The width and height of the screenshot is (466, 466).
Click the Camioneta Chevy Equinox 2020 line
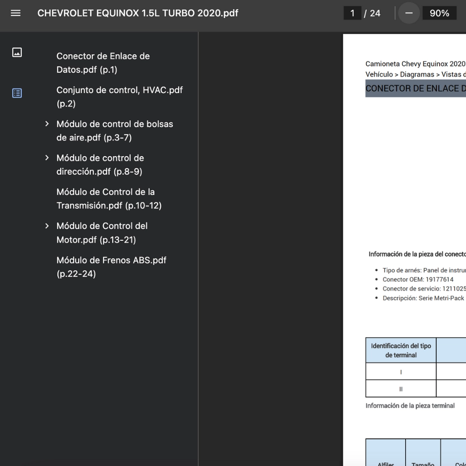pyautogui.click(x=416, y=64)
